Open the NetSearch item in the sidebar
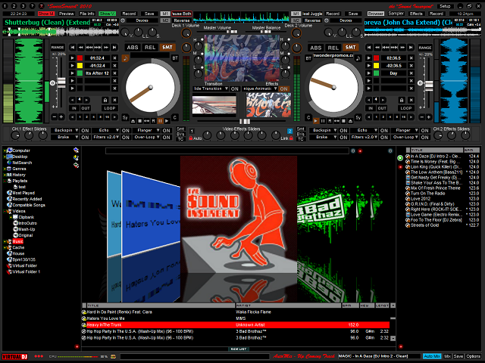Screen dimensions: 485x363 22,163
